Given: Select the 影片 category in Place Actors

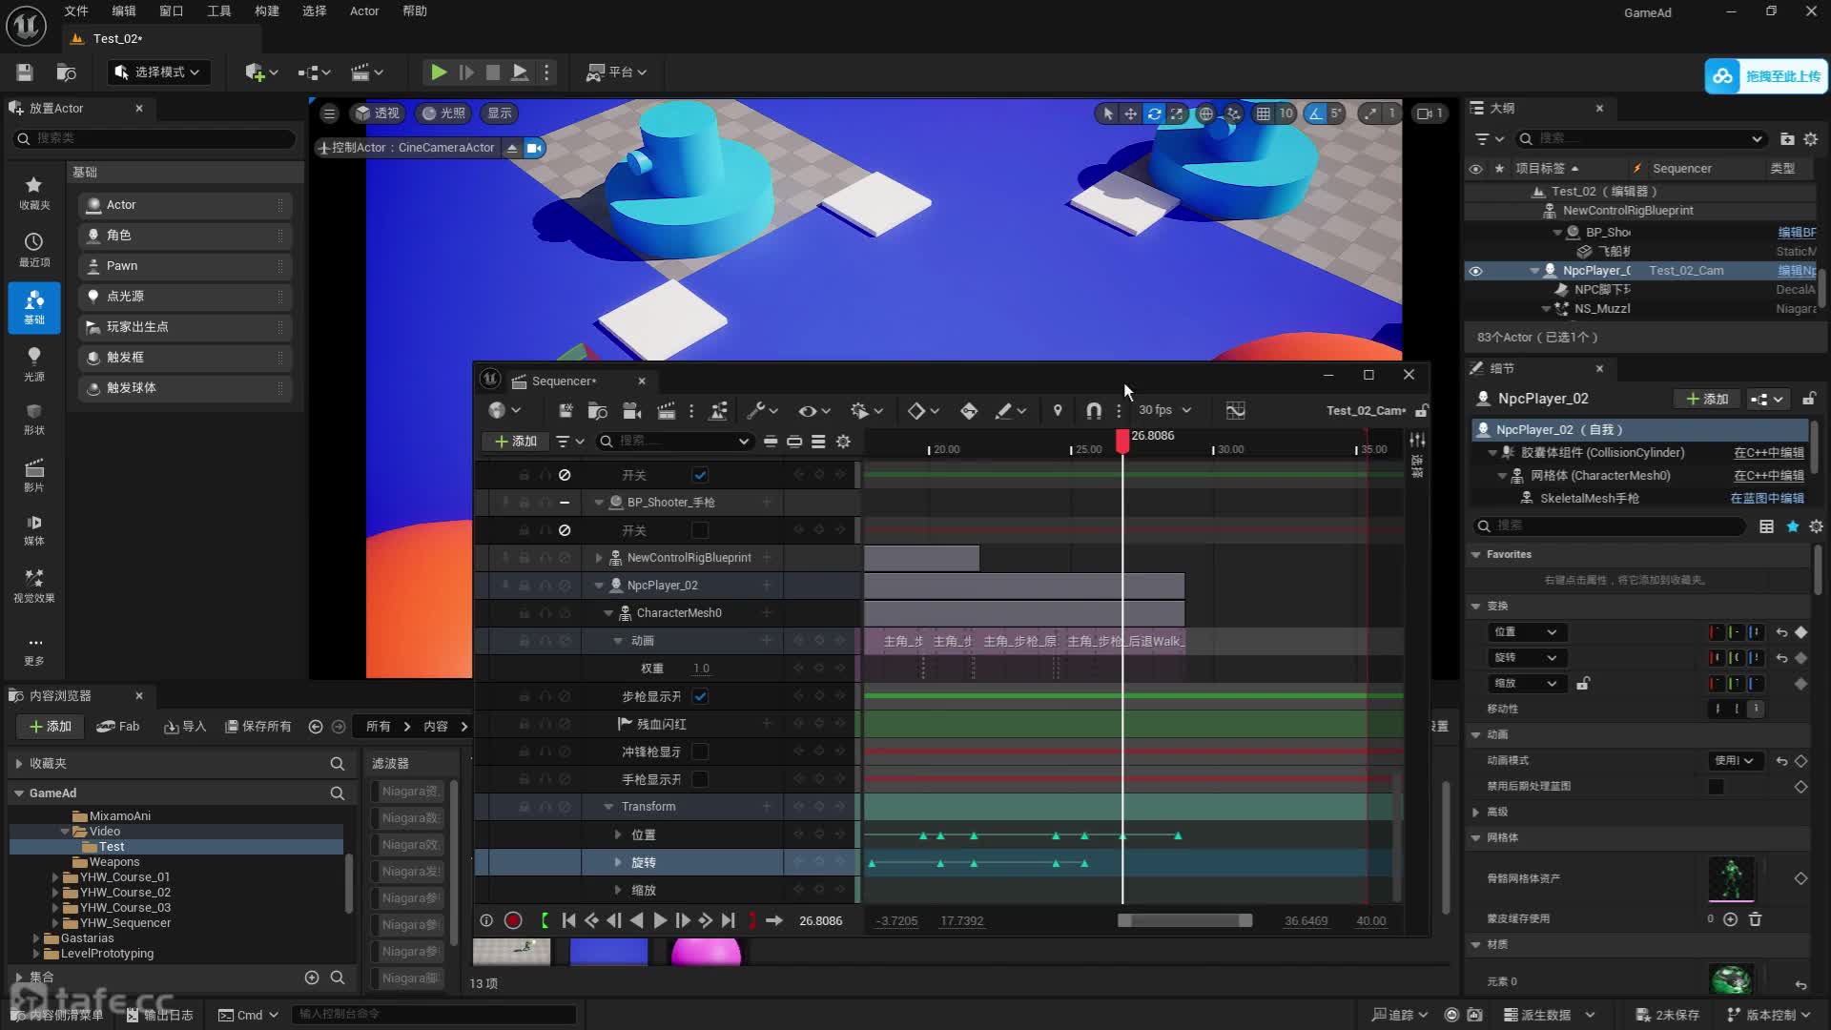Looking at the screenshot, I should [x=34, y=474].
